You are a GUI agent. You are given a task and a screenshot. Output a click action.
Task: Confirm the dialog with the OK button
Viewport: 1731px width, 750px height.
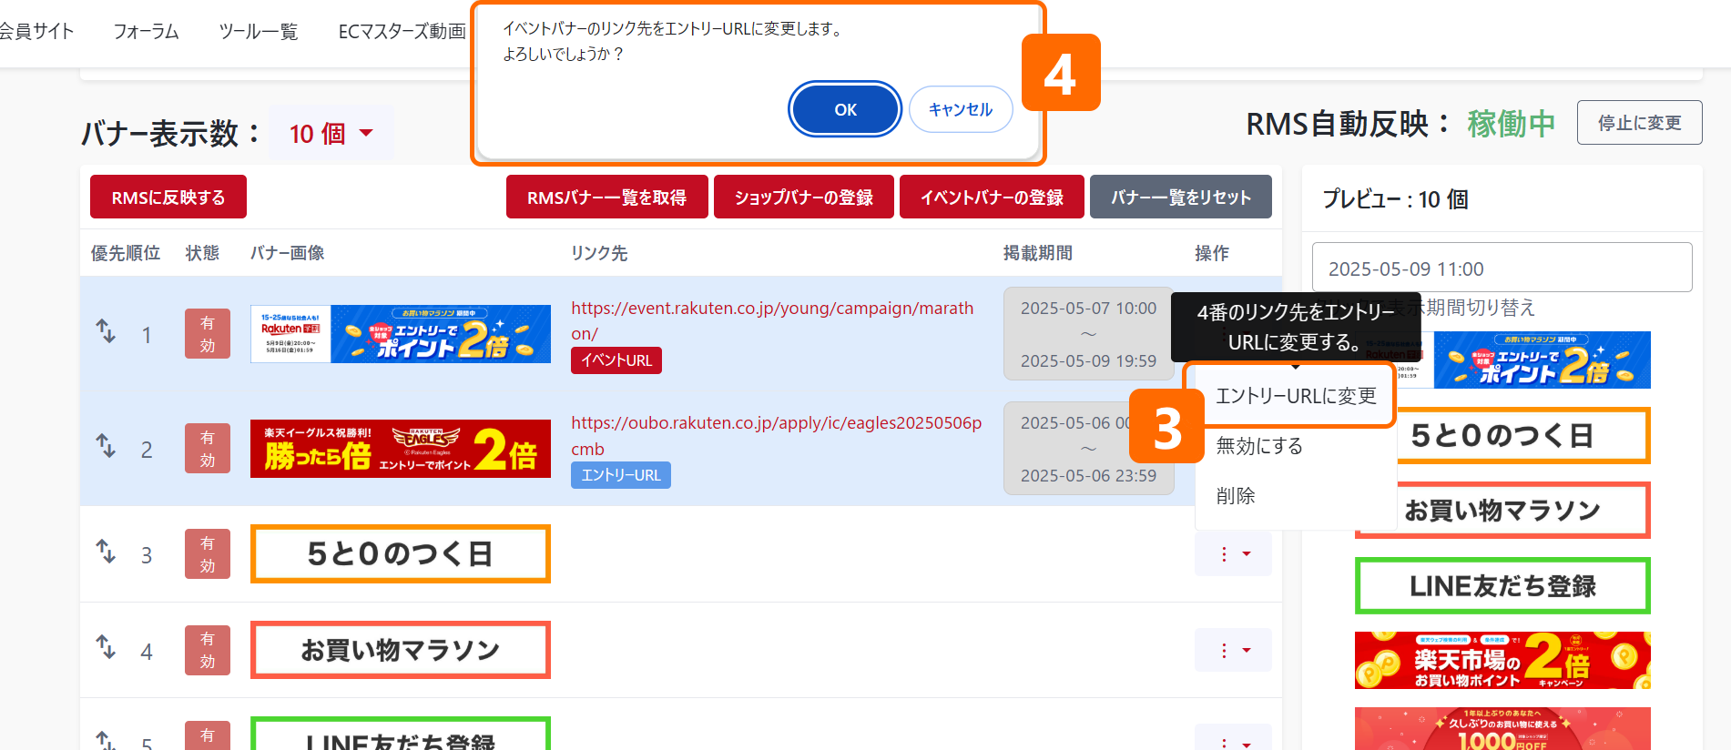click(x=845, y=109)
